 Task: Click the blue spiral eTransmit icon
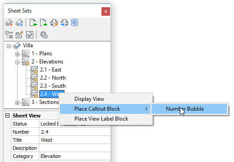[74, 22]
